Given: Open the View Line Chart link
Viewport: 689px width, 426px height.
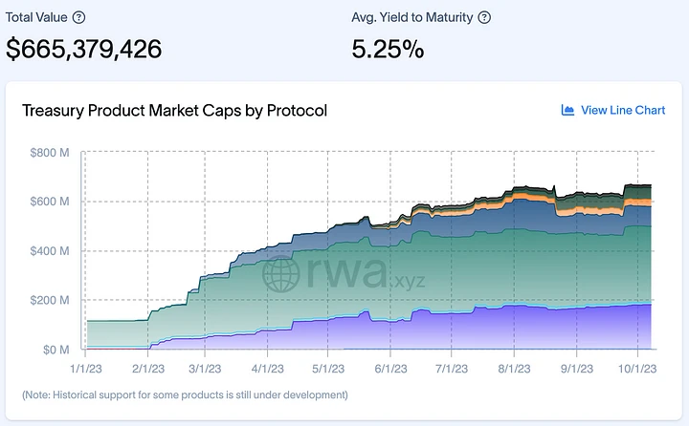Looking at the screenshot, I should pos(623,110).
